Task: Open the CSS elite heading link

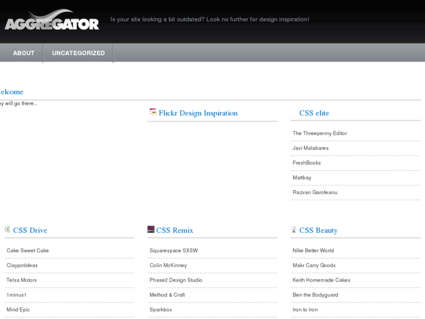Action: point(314,113)
